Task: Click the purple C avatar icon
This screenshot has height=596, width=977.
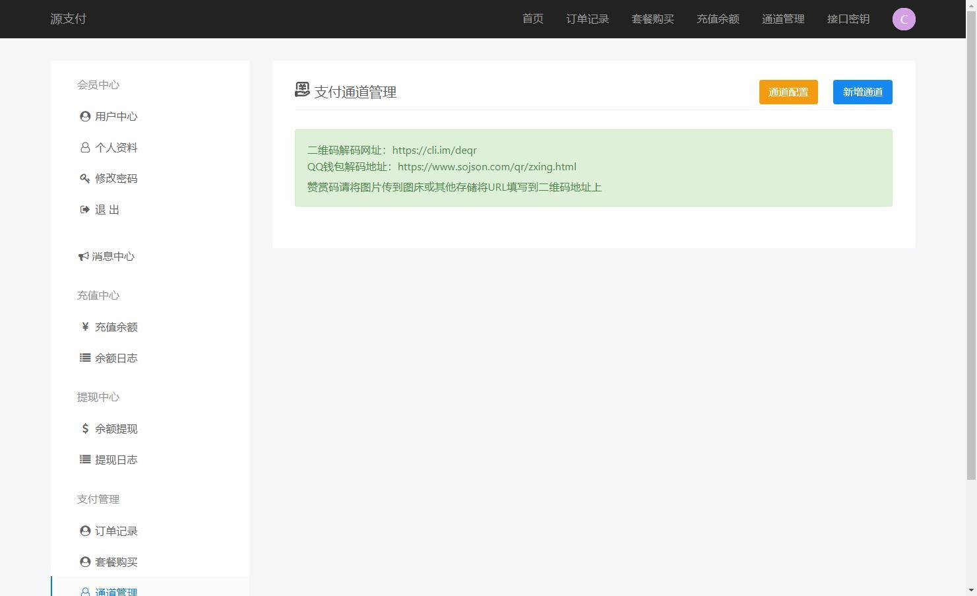Action: tap(904, 19)
